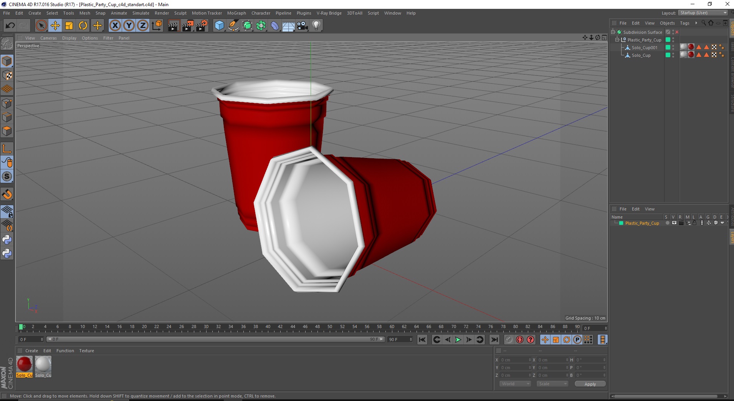The height and width of the screenshot is (401, 734).
Task: Open the Deformer objects icon
Action: (275, 26)
